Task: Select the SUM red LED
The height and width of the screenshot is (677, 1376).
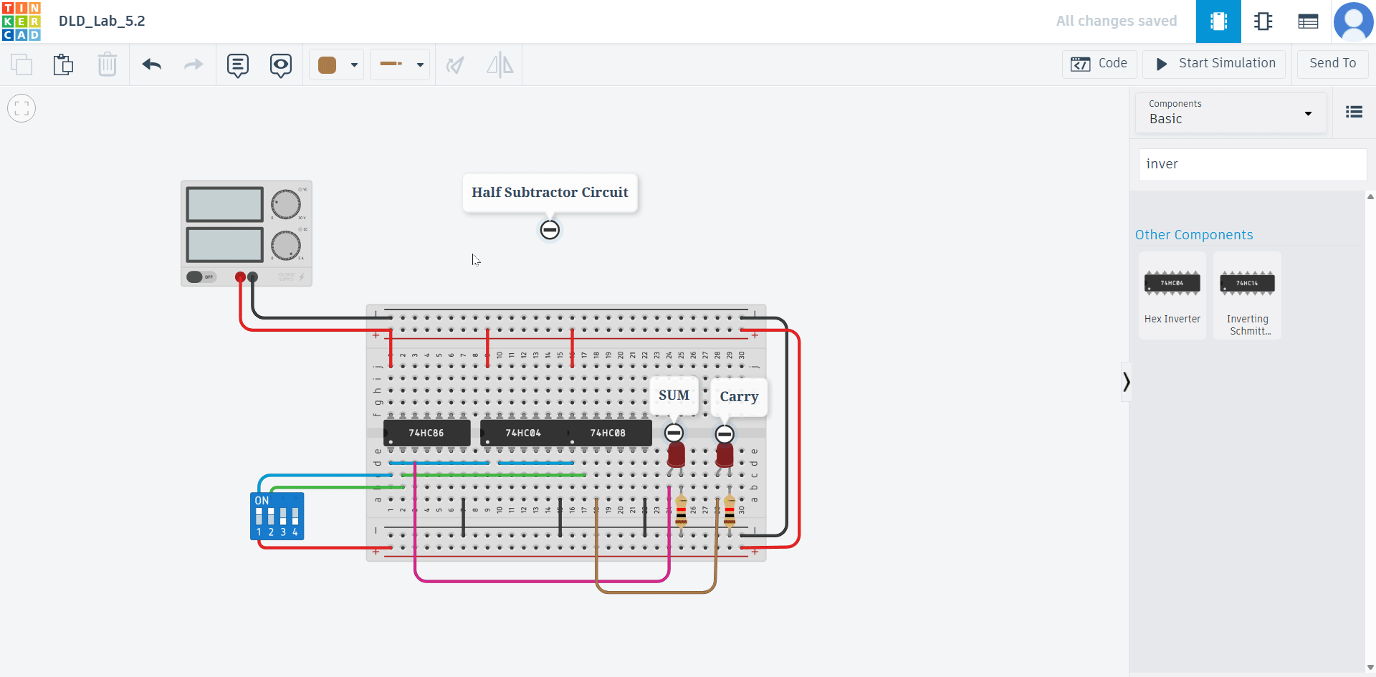Action: (x=676, y=456)
